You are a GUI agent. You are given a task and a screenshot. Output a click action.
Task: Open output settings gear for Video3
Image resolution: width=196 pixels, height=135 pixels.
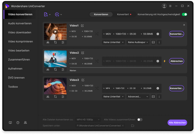158,88
